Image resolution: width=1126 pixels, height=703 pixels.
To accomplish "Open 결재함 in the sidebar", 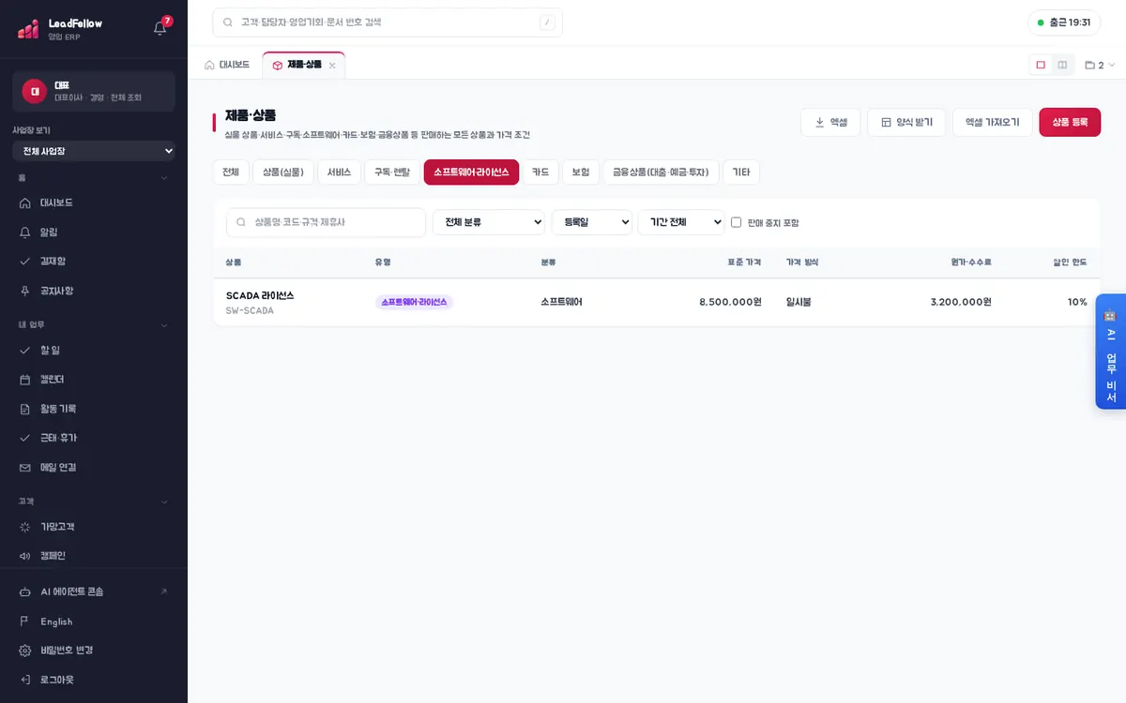I will [94, 261].
